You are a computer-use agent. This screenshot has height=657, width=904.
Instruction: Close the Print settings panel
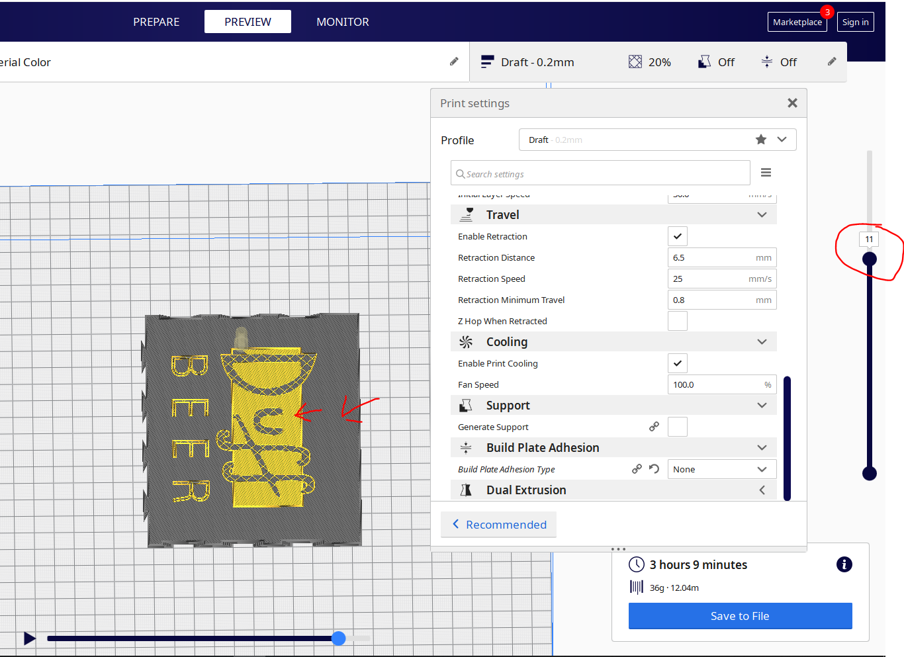(x=792, y=103)
